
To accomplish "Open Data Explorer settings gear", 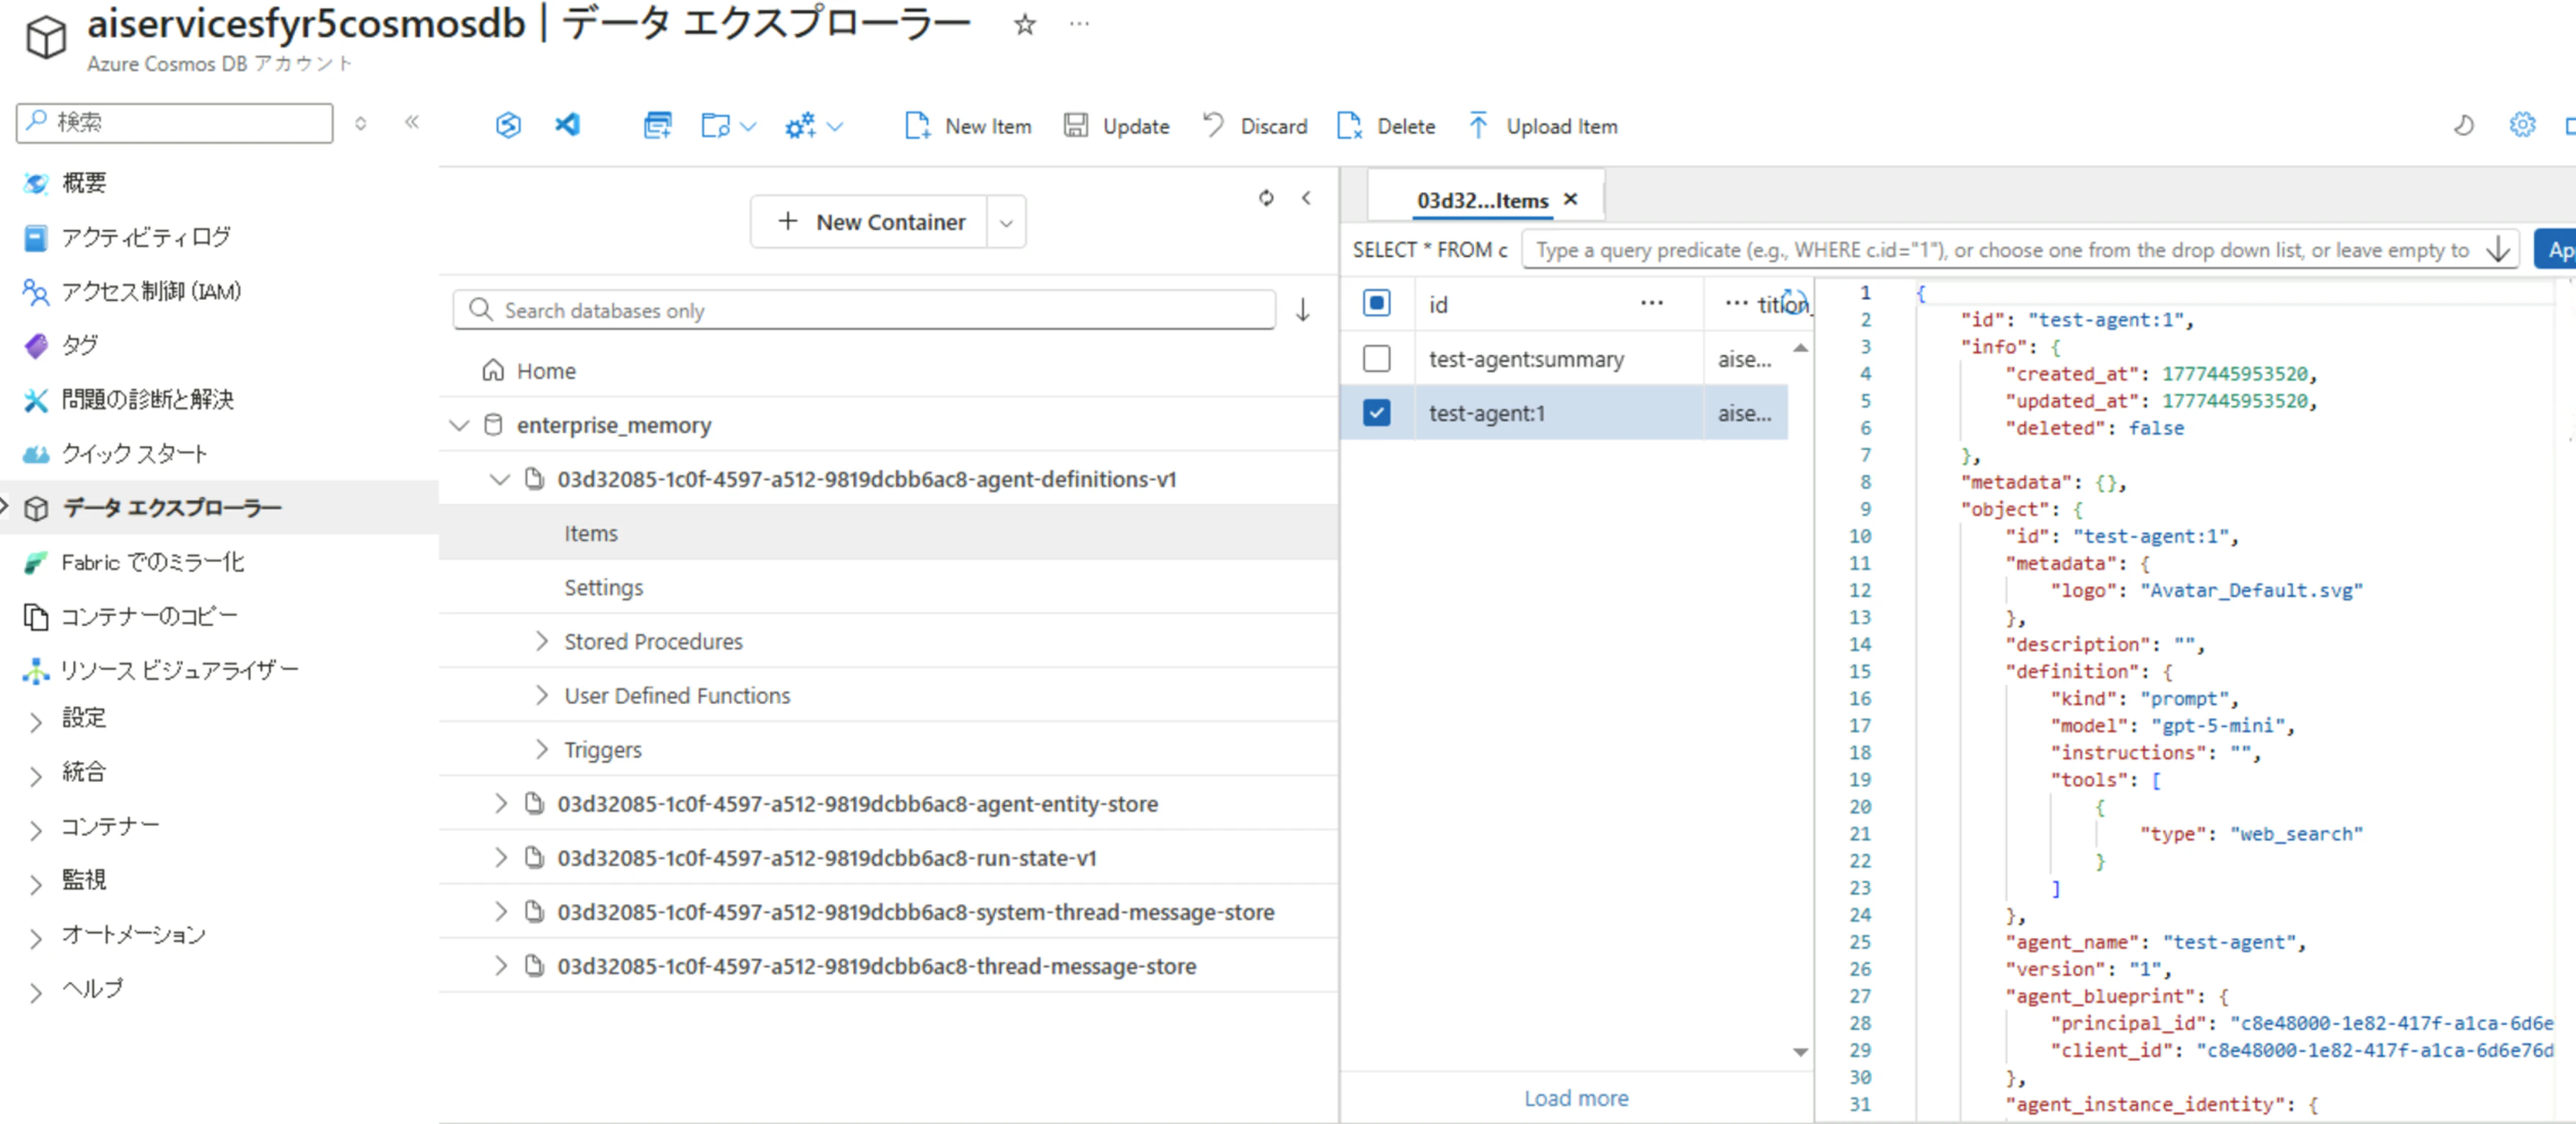I will coord(2522,125).
